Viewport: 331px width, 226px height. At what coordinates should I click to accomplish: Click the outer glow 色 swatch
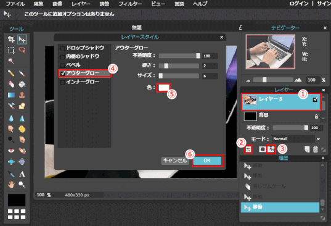tap(164, 87)
